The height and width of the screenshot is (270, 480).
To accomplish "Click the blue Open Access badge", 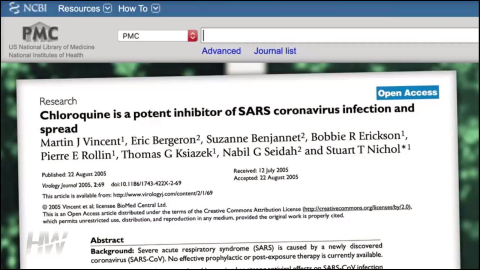I will point(407,93).
